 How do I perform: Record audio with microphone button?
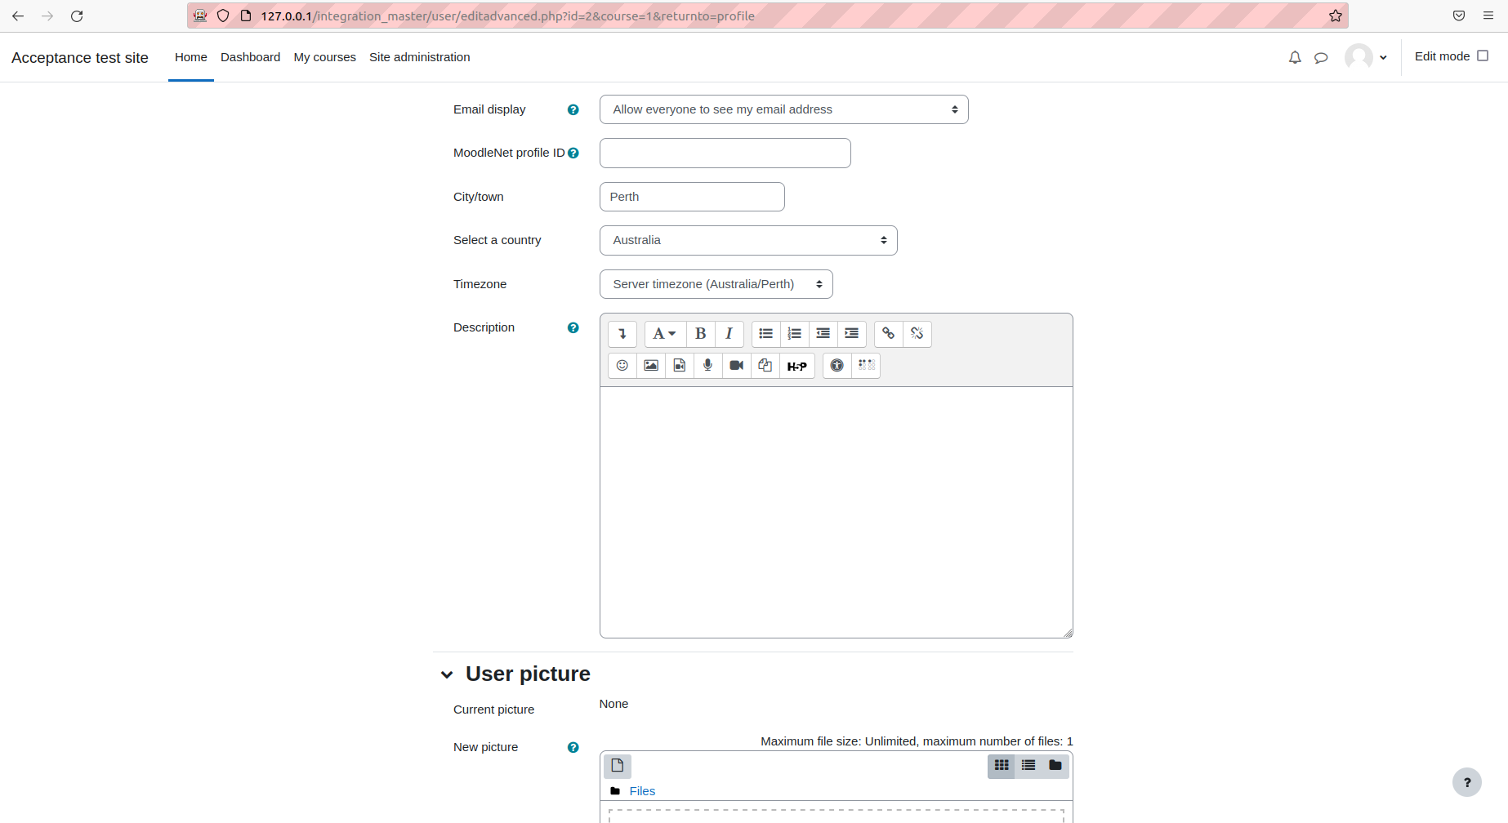coord(708,366)
